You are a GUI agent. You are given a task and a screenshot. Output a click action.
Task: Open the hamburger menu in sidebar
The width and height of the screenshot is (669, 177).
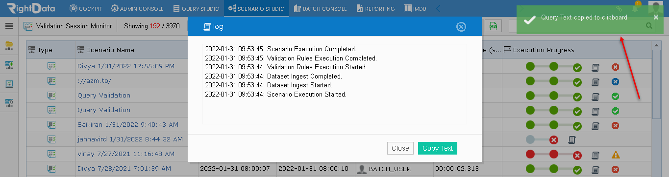pos(9,26)
